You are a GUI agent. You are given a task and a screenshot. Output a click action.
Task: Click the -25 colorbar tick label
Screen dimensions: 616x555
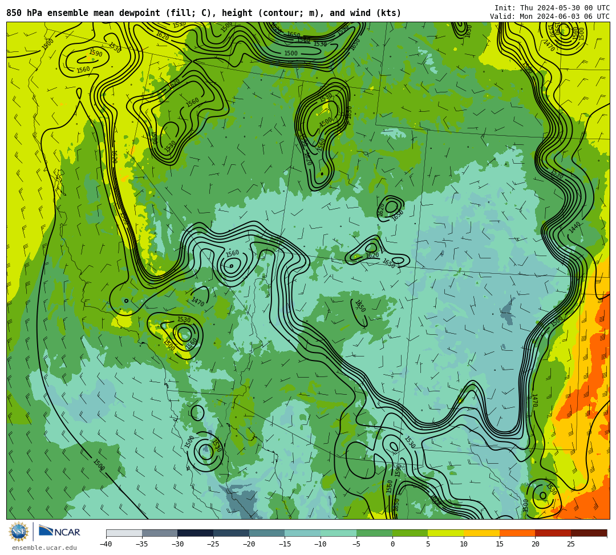point(213,544)
